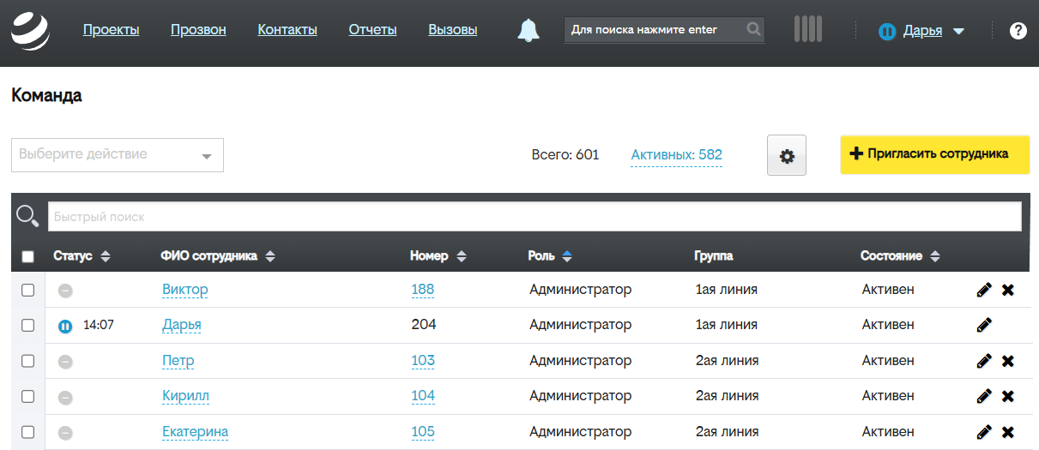This screenshot has width=1039, height=450.
Task: Click number 204 in Дарья row
Action: pos(424,325)
